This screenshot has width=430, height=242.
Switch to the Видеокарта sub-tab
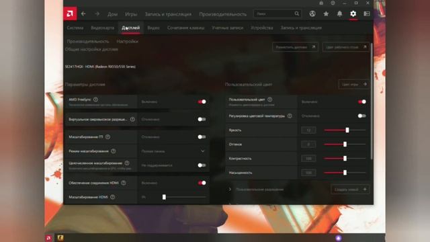click(102, 28)
